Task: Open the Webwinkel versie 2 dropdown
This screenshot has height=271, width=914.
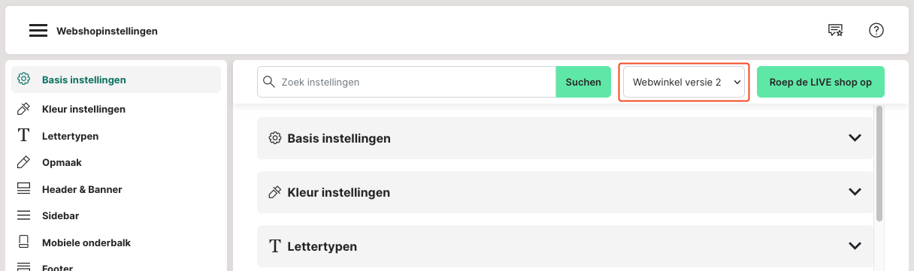Action: click(x=684, y=82)
